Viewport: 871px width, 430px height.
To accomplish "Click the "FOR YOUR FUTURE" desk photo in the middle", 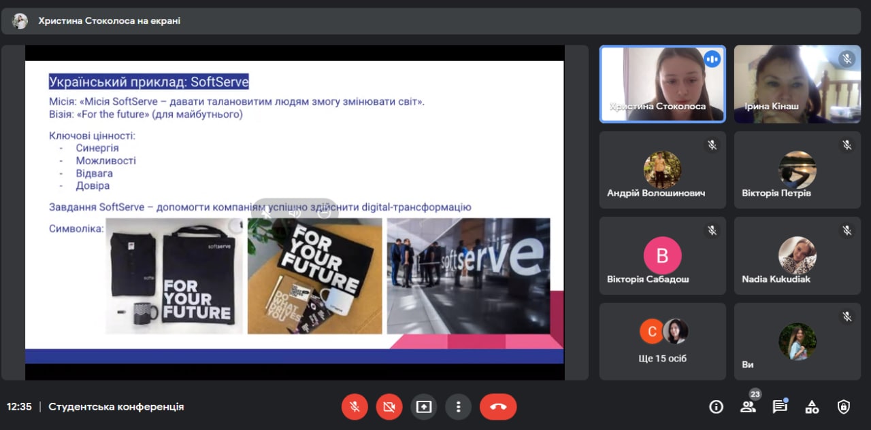I will click(314, 276).
